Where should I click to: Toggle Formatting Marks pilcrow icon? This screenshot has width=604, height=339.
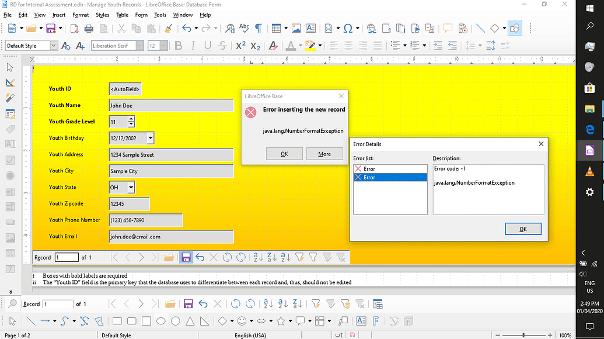(x=259, y=28)
